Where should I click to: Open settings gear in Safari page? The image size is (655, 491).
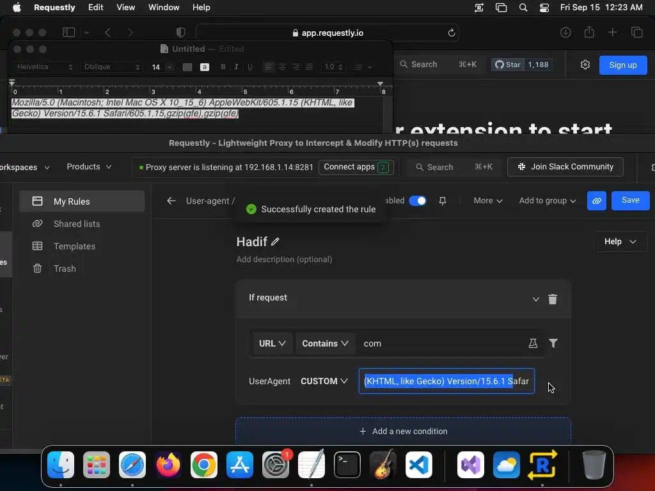point(585,65)
